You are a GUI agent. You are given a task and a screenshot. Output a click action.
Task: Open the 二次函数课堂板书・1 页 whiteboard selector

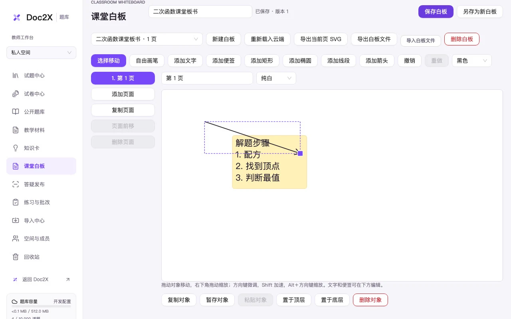point(147,39)
